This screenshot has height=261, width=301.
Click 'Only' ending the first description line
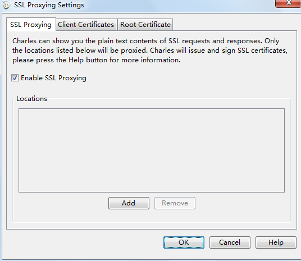point(272,41)
